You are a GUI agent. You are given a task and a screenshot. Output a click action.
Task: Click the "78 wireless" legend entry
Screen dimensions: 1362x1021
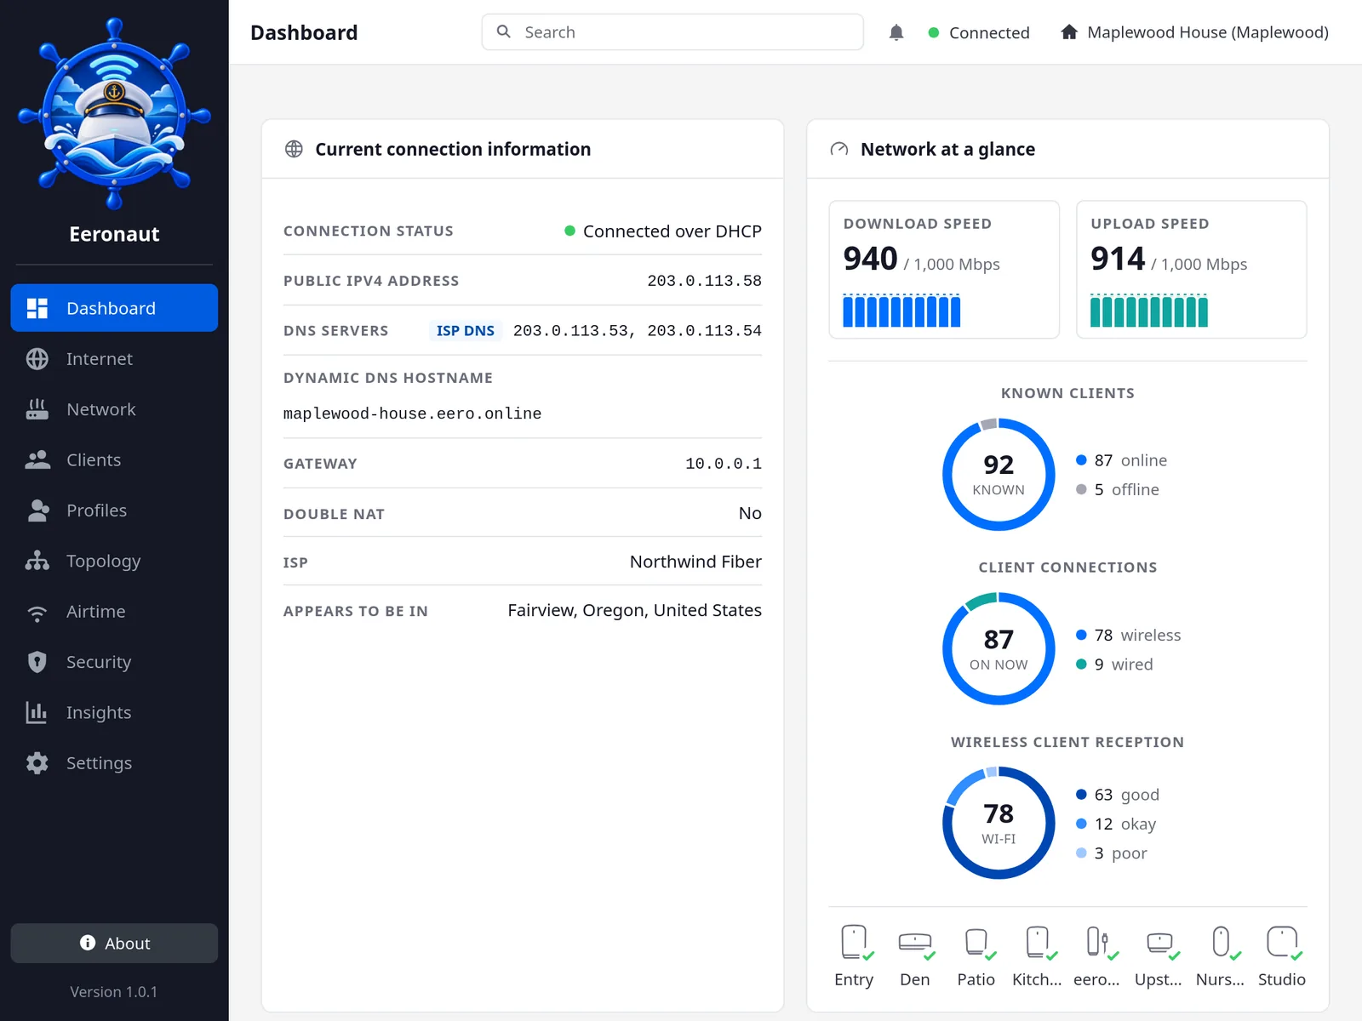click(1128, 636)
